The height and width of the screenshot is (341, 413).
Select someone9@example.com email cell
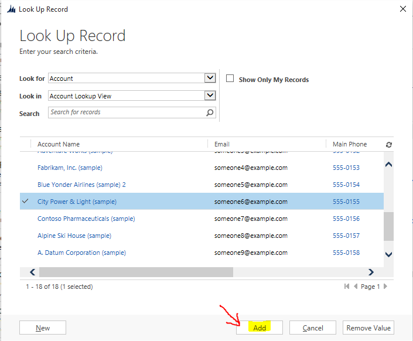[x=251, y=253]
